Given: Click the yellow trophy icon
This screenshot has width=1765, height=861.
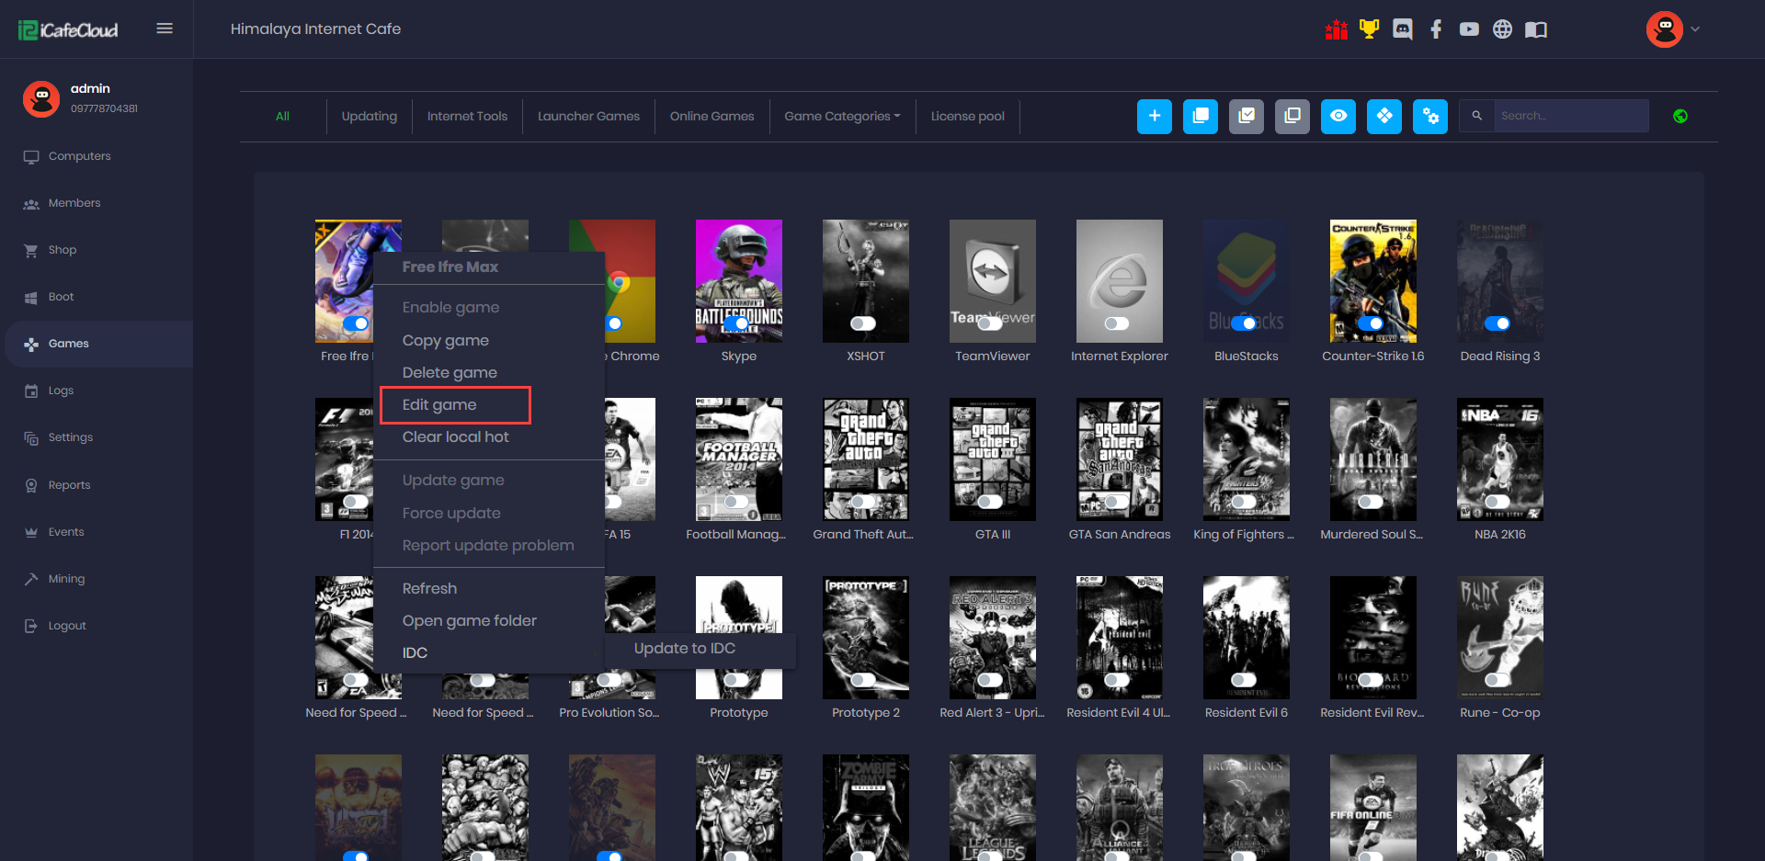Looking at the screenshot, I should (x=1369, y=29).
